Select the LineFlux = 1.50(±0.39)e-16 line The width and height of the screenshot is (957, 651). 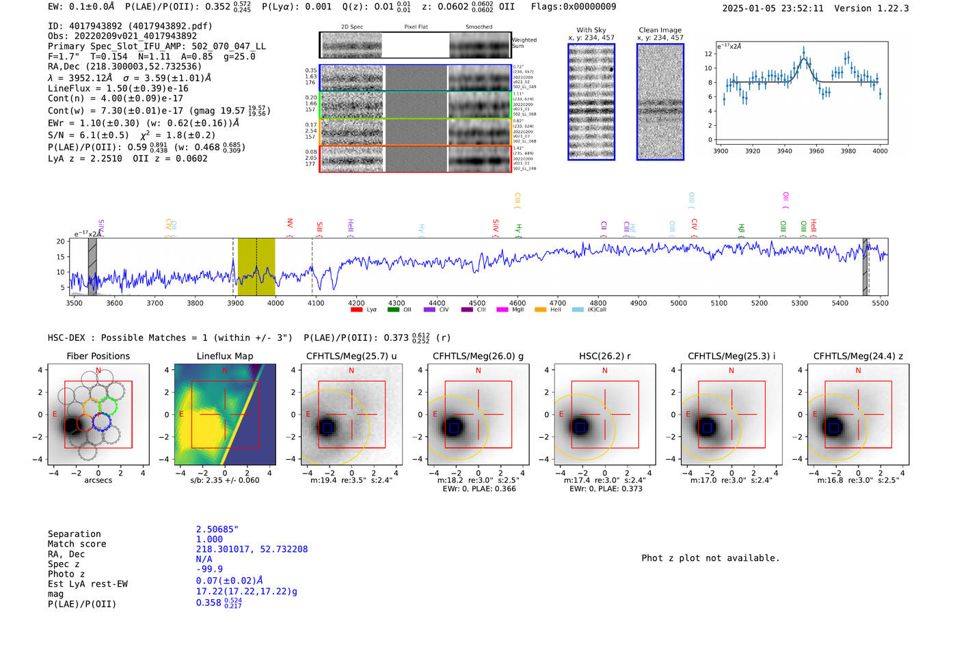point(118,88)
